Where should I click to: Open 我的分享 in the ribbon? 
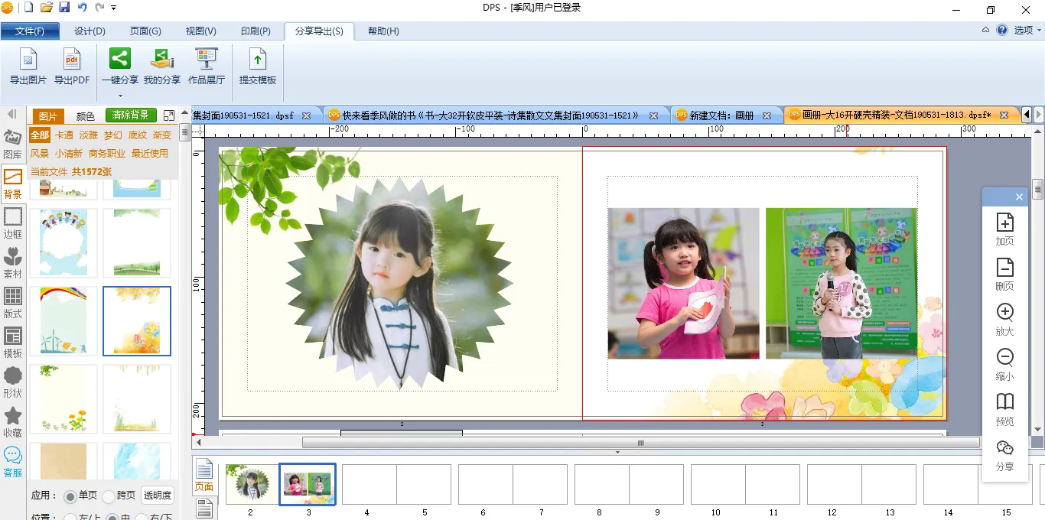click(162, 60)
